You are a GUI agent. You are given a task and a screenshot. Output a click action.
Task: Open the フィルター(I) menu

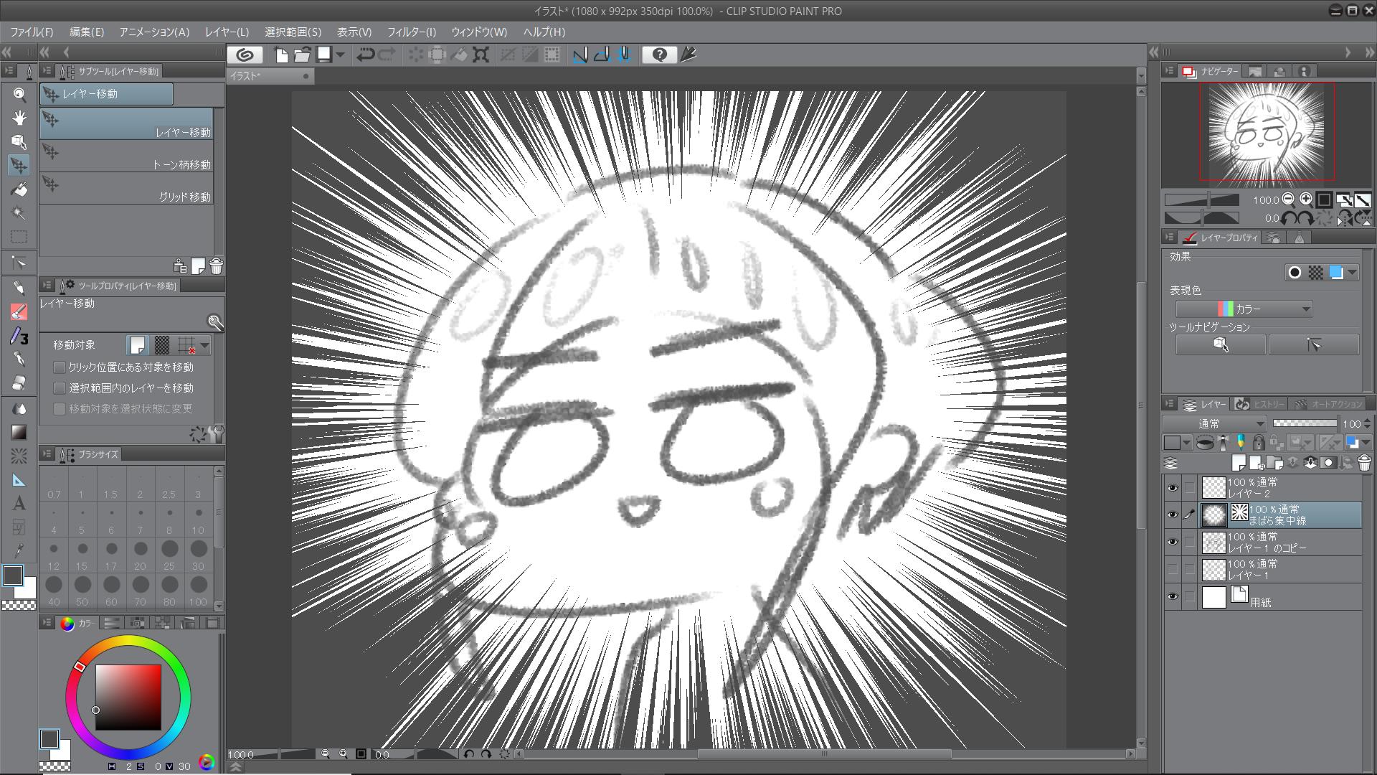point(411,32)
